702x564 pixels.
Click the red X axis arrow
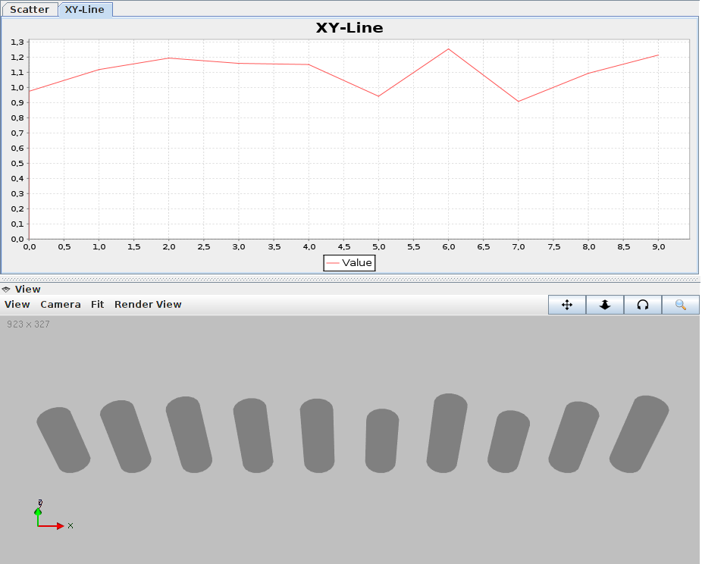point(51,526)
